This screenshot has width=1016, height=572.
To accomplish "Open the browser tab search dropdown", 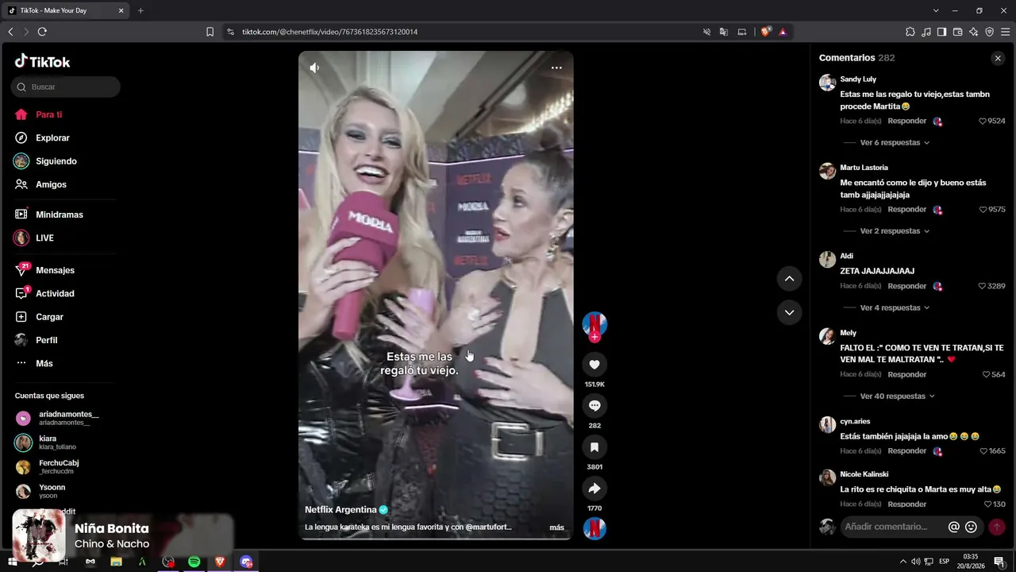I will tap(936, 10).
